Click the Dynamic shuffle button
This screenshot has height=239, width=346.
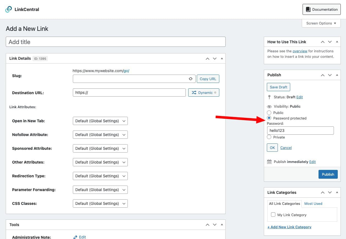tap(204, 93)
